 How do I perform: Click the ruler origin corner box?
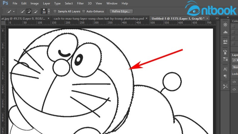[x=3, y=23]
